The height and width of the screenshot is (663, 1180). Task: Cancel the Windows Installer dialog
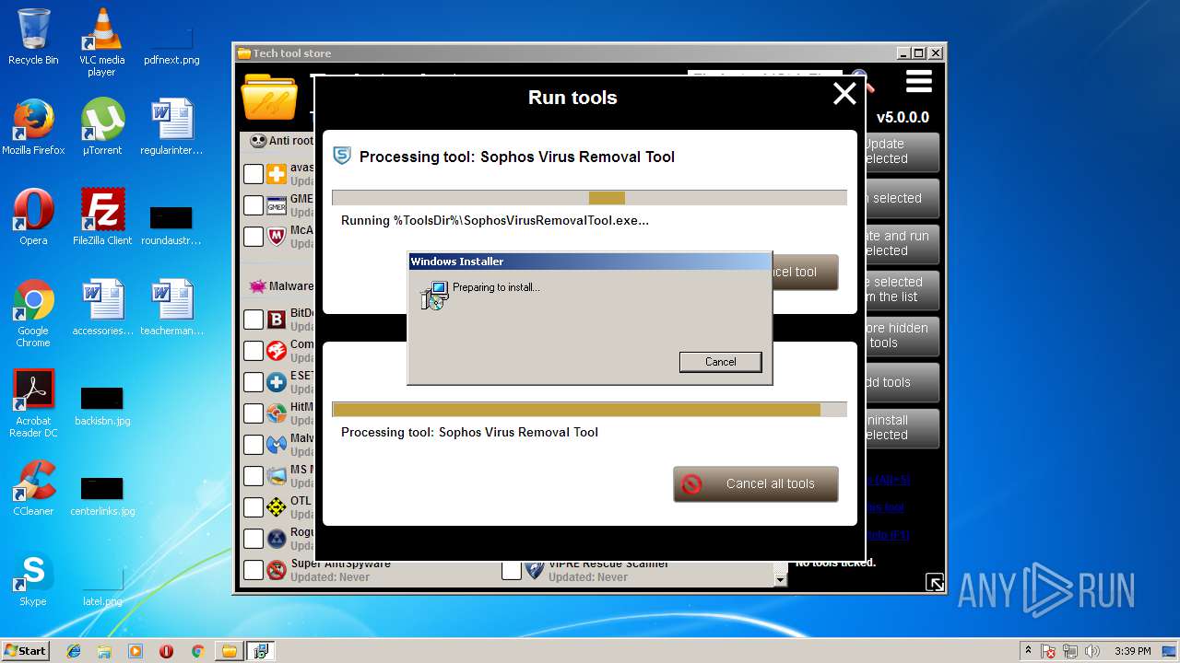click(x=720, y=362)
